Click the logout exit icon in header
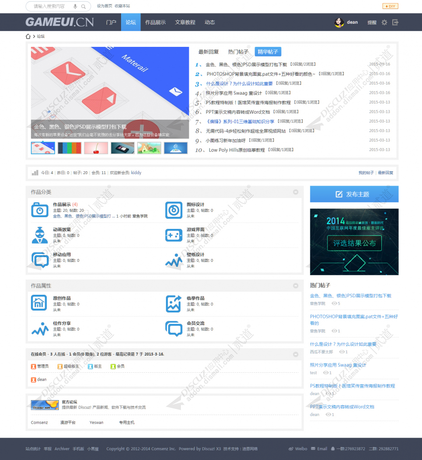Screen dimensions: 422x460 [395, 22]
